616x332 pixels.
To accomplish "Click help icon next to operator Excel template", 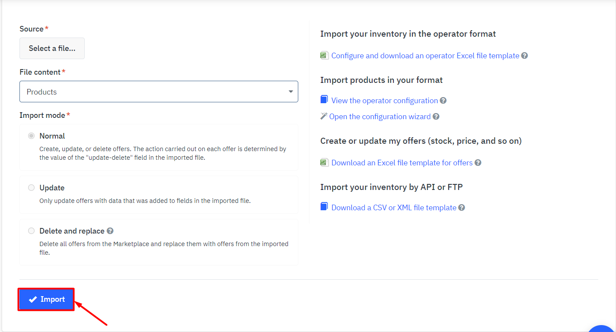I will (x=524, y=56).
